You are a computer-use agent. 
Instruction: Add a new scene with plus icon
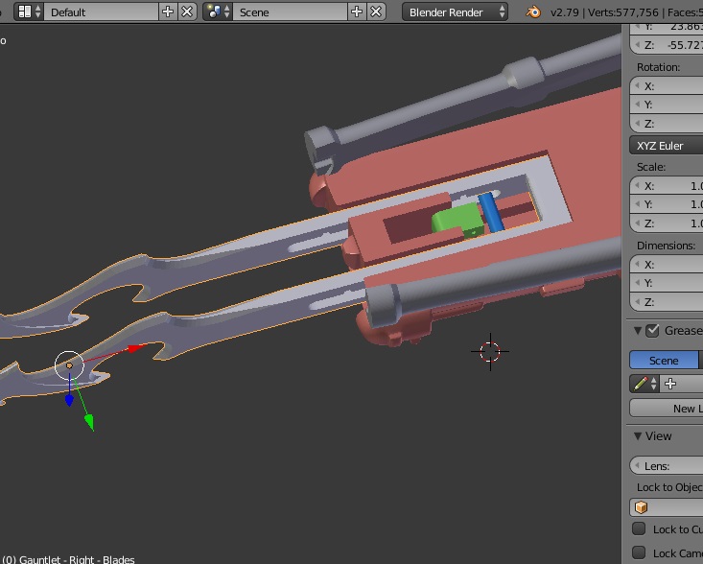click(357, 12)
